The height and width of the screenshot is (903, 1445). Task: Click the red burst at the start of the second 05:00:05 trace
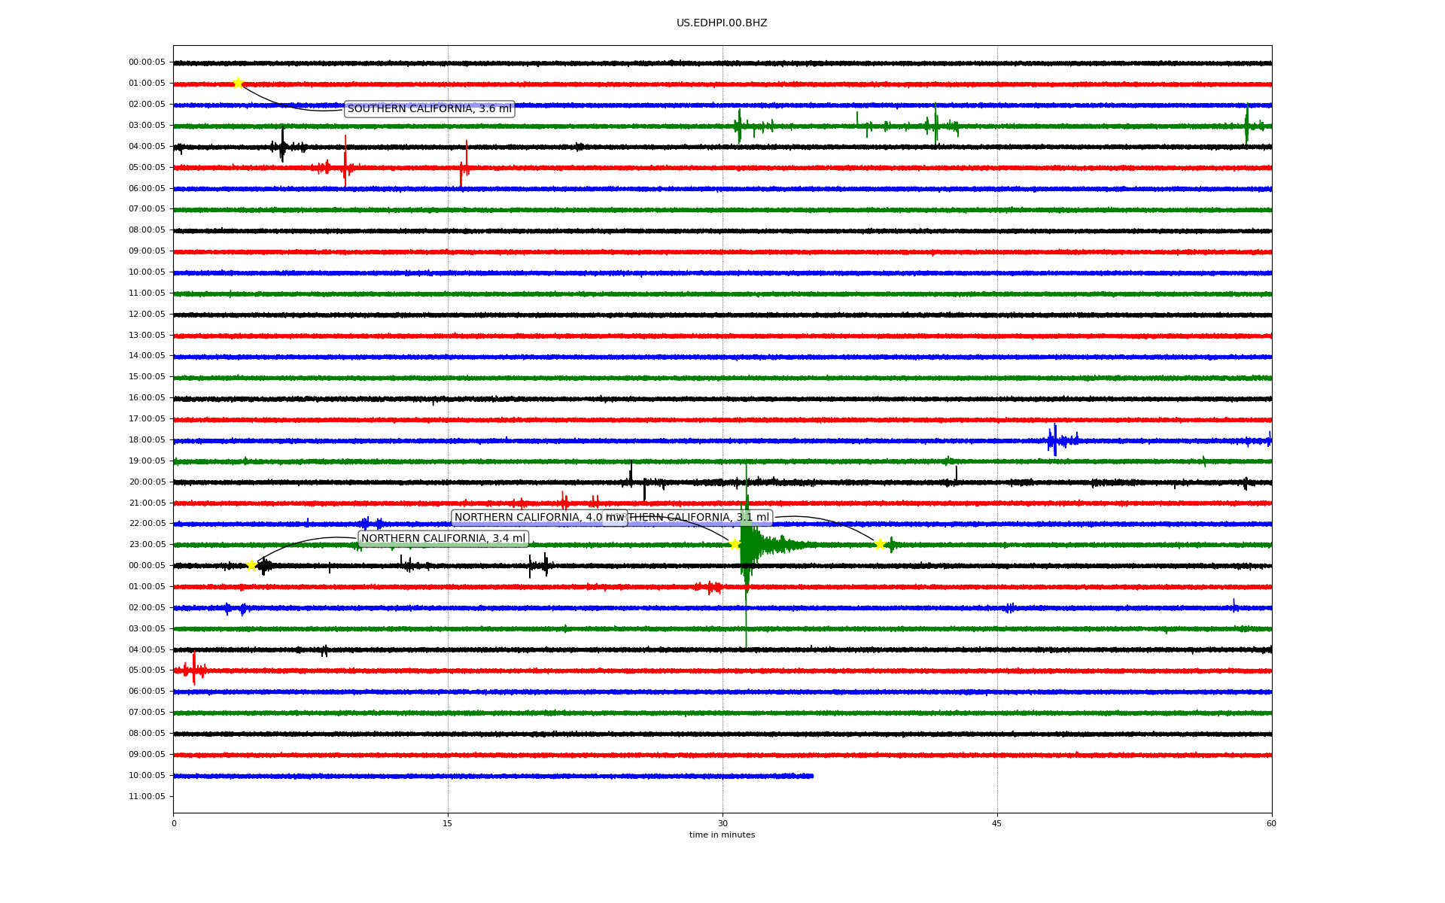(193, 668)
